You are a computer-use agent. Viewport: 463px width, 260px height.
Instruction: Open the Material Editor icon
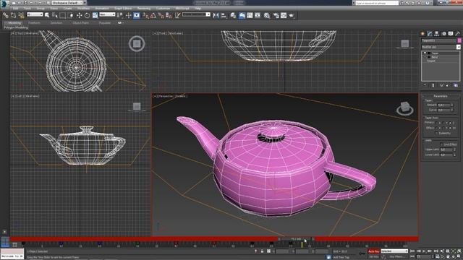267,15
